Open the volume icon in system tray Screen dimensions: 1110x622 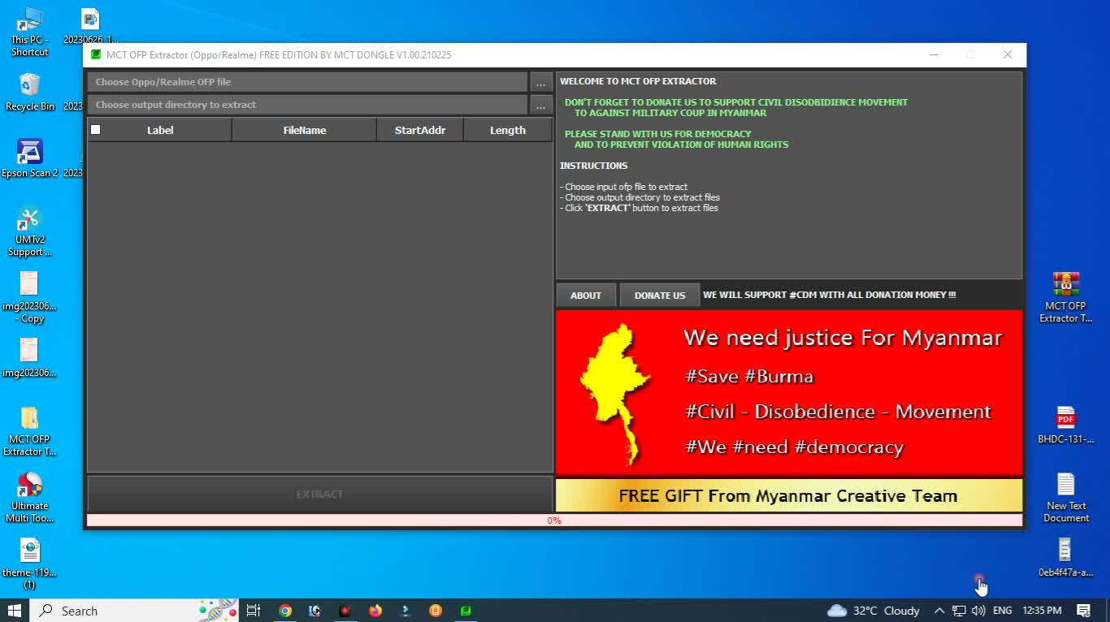(978, 611)
